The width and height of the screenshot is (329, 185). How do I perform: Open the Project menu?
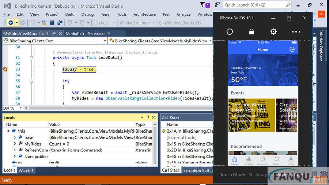click(52, 14)
